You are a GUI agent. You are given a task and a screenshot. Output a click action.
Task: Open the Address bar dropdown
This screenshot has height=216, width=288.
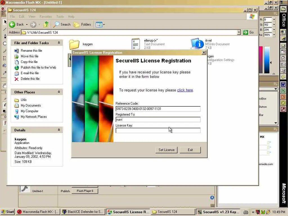(238, 33)
